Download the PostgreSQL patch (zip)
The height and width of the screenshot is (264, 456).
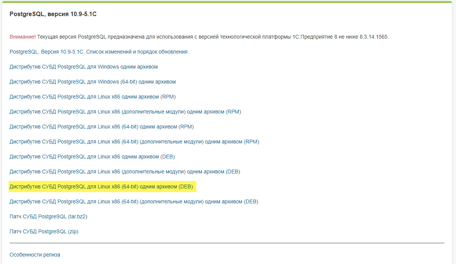44,231
